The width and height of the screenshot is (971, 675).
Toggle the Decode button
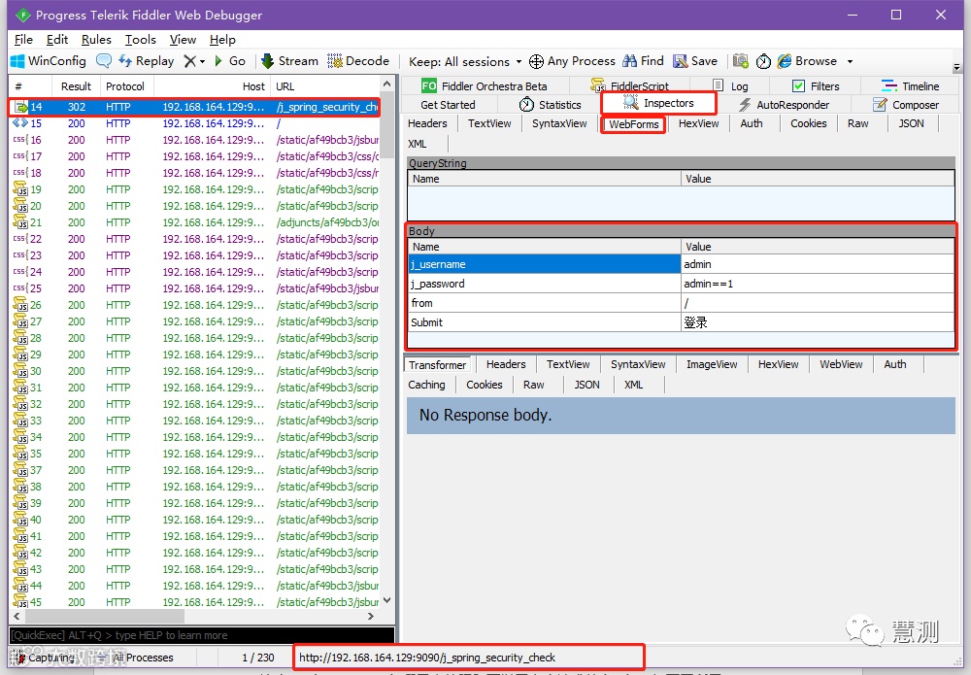click(x=358, y=60)
